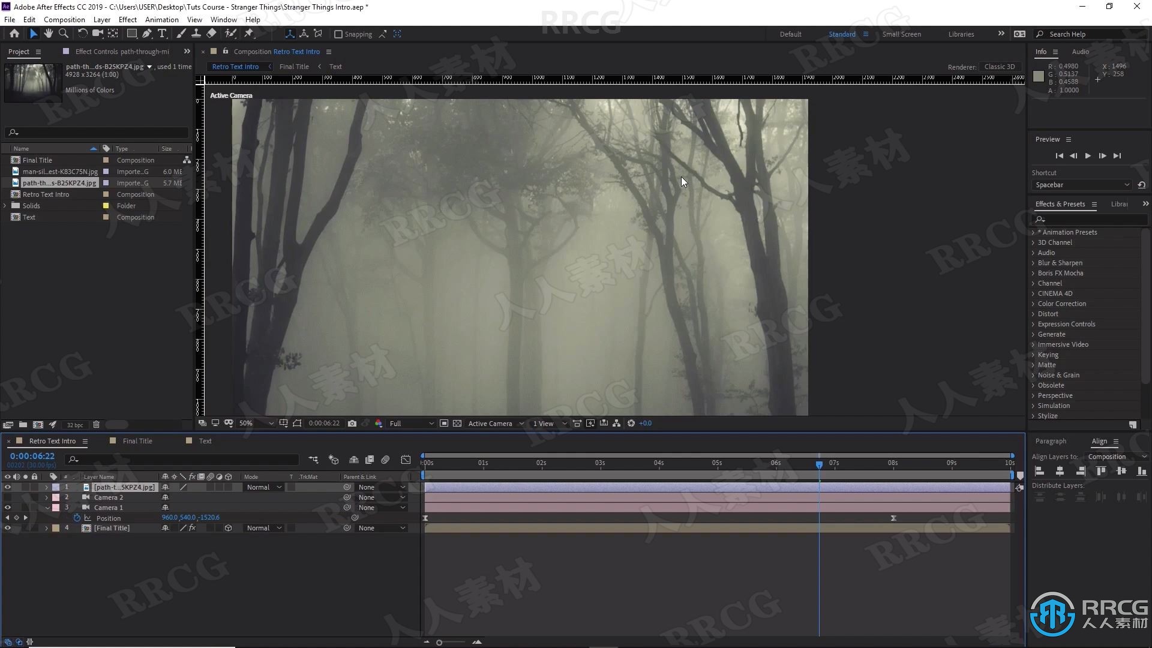Select the Hand tool

coord(48,34)
